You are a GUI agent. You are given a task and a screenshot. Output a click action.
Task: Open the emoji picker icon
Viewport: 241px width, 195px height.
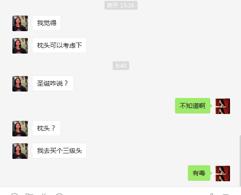[15, 195]
